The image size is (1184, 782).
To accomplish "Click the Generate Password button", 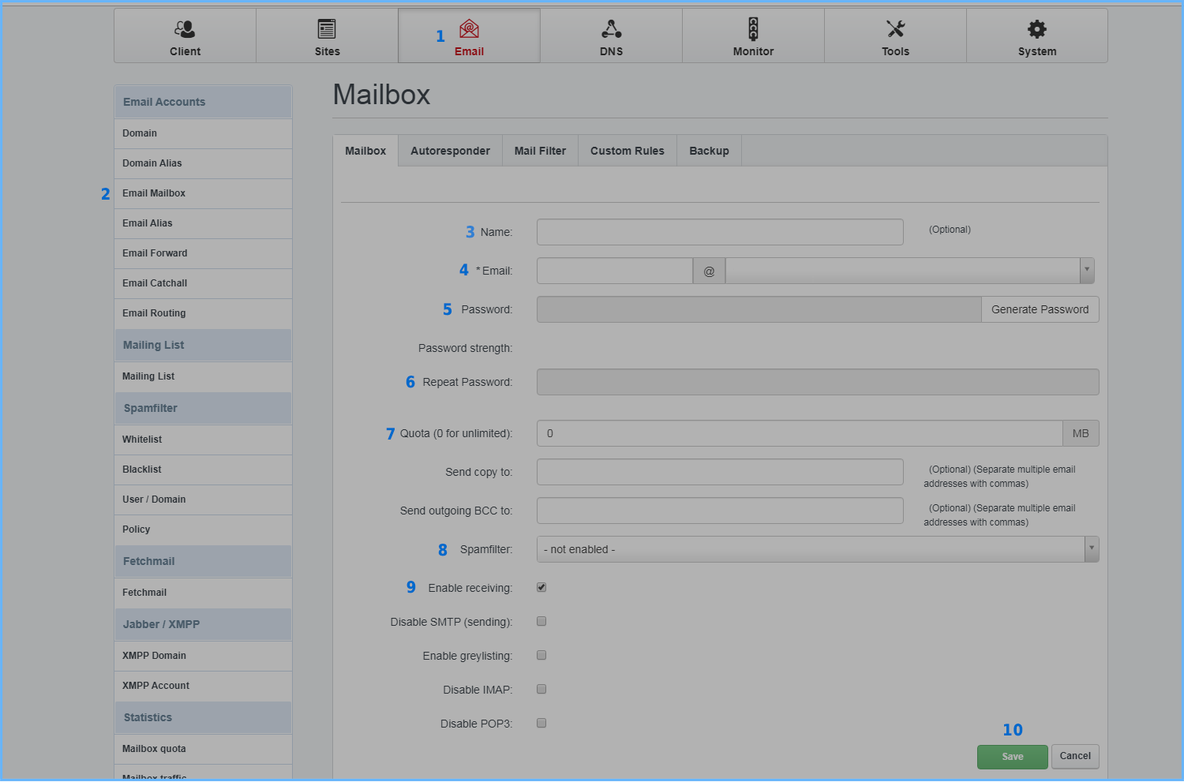I will click(x=1040, y=309).
